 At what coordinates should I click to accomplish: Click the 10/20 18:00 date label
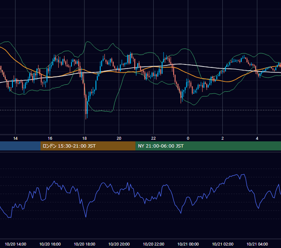pyautogui.click(x=84, y=244)
